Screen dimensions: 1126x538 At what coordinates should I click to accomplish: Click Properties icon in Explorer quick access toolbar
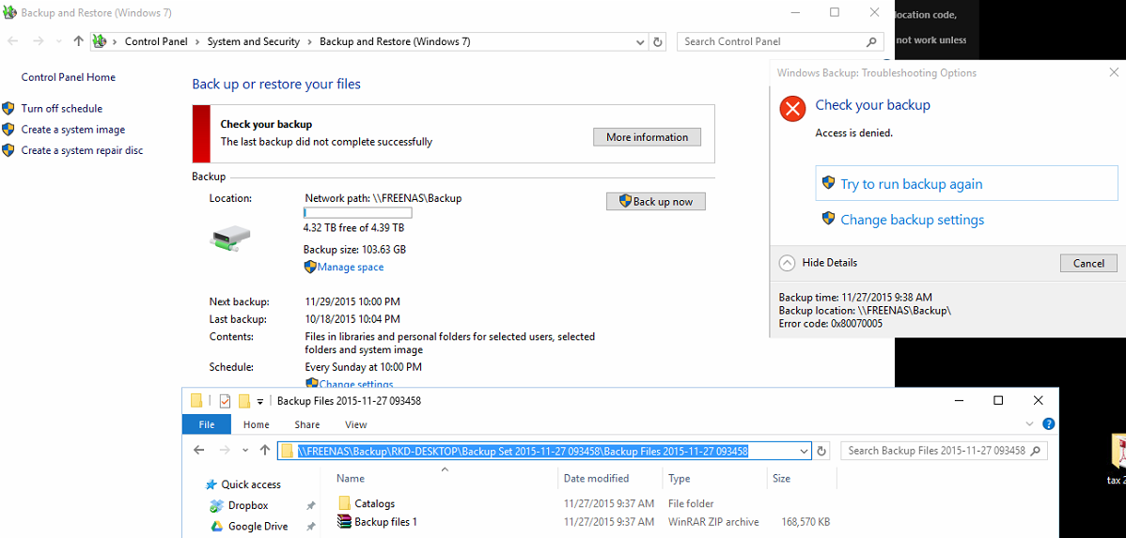point(224,401)
